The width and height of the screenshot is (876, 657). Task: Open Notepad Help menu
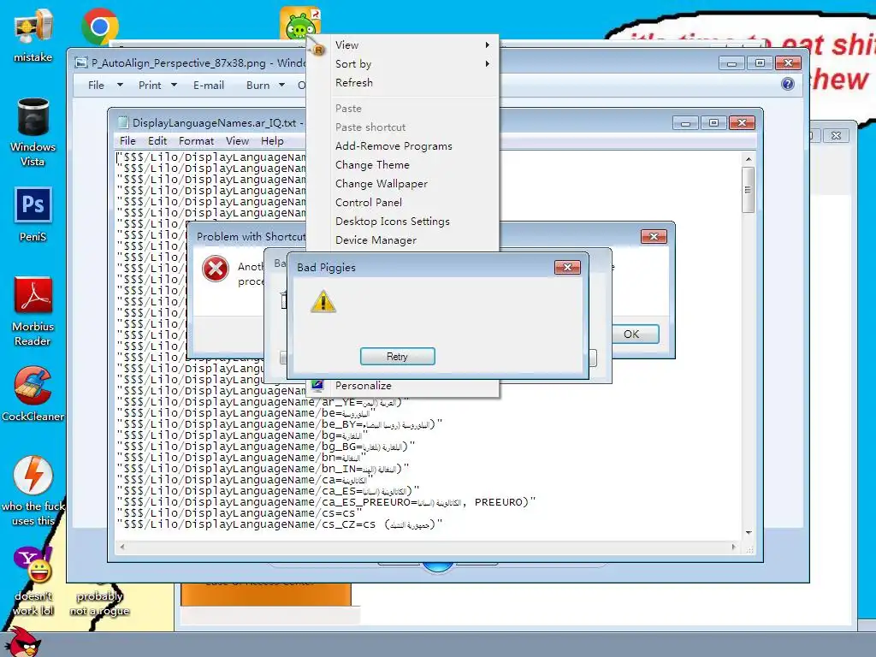point(272,141)
